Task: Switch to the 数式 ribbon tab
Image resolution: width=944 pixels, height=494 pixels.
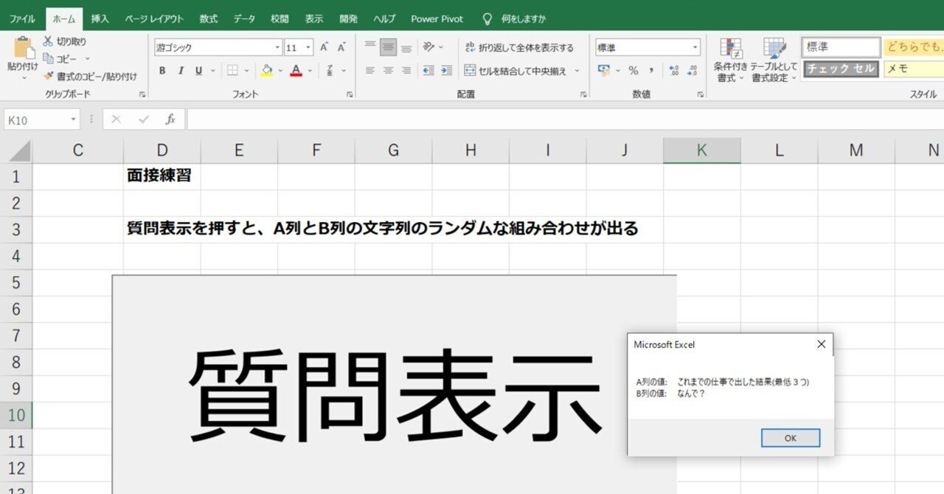Action: click(207, 18)
